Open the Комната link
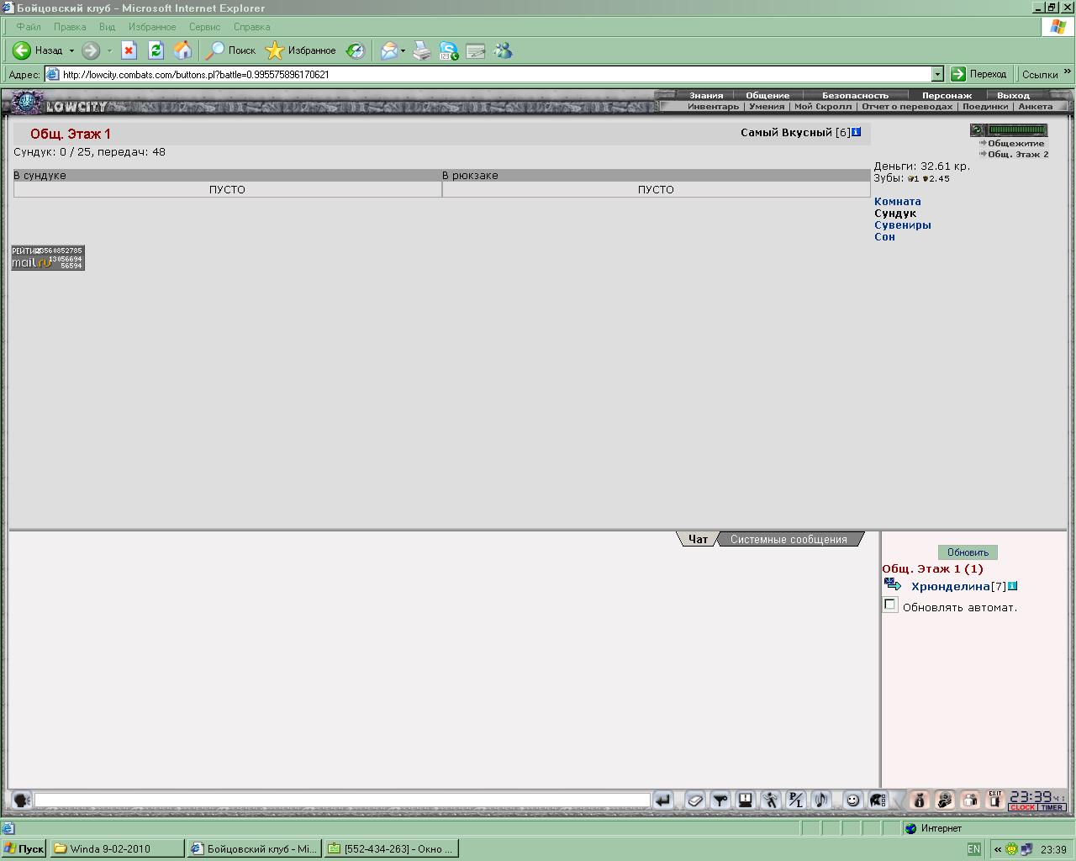The width and height of the screenshot is (1076, 861). click(897, 202)
